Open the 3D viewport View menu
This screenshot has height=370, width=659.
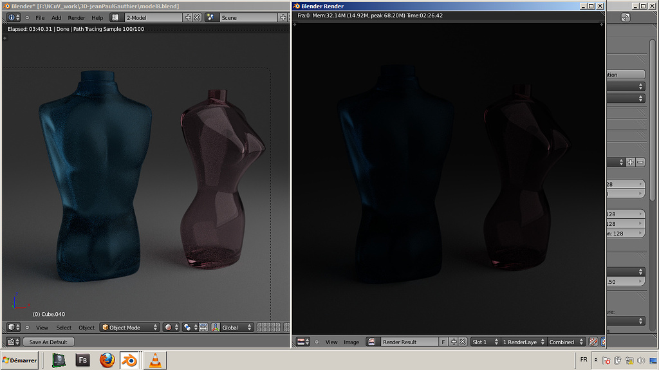[42, 328]
